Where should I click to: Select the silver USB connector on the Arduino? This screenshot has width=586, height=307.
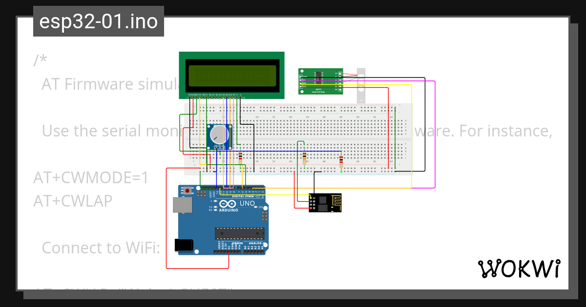pos(183,205)
